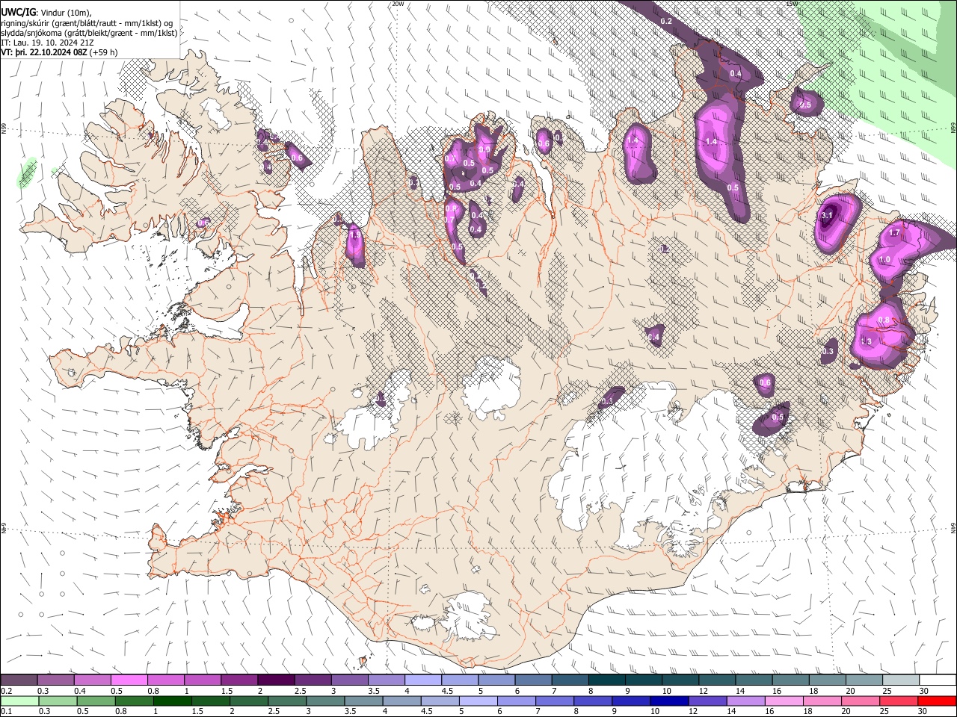
Task: Pick top-row pale swatch between 25 and 30
Action: pyautogui.click(x=900, y=680)
